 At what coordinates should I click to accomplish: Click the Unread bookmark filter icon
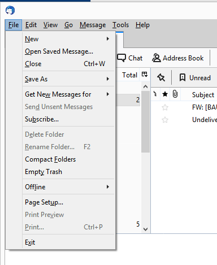(183, 77)
